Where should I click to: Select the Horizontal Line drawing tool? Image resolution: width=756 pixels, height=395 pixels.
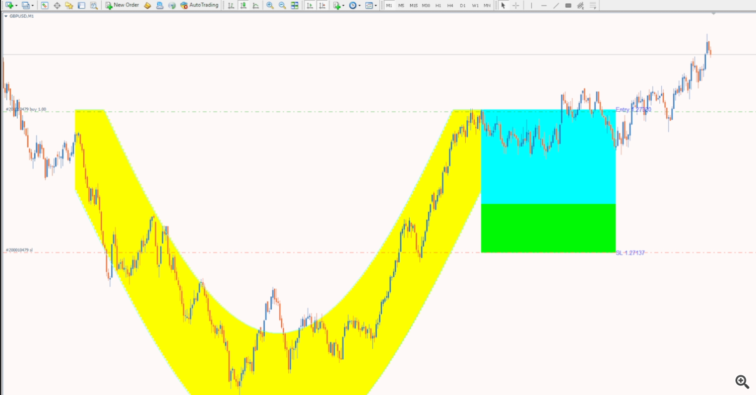pyautogui.click(x=544, y=5)
